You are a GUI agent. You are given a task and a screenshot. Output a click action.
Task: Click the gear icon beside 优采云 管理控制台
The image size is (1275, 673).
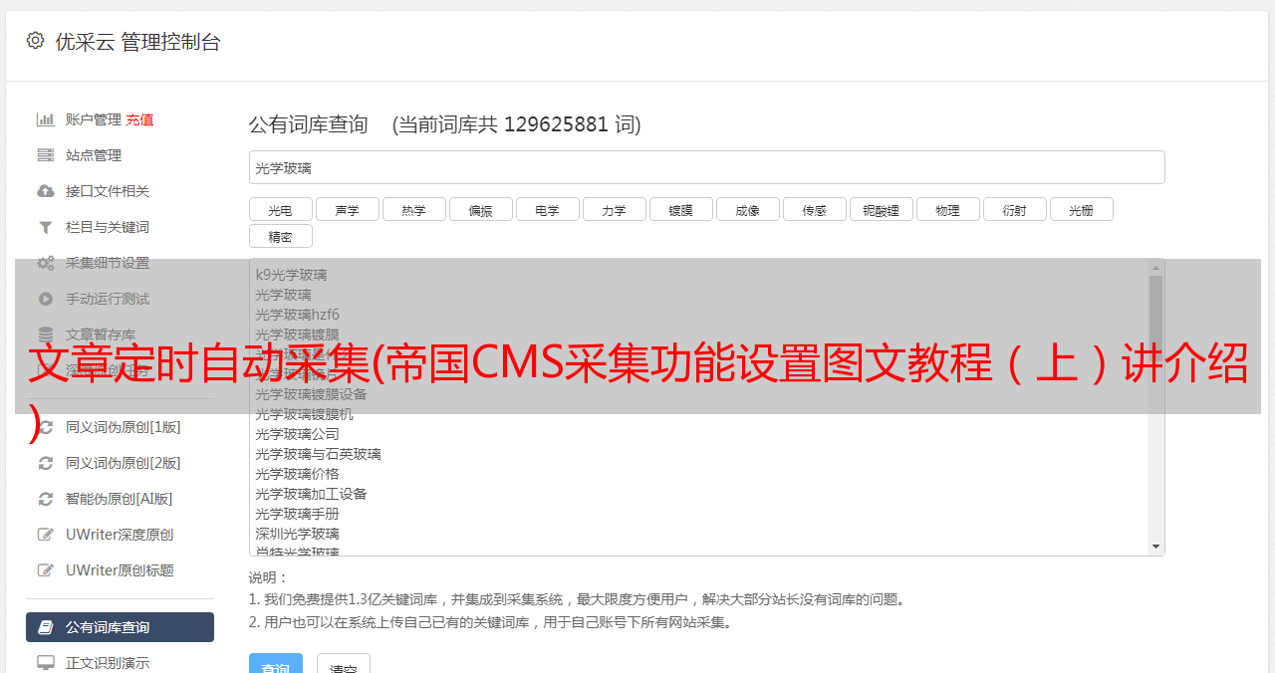click(36, 41)
